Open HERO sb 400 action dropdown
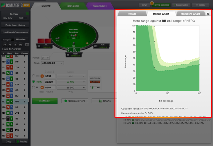This screenshot has height=146, width=213. [71, 82]
